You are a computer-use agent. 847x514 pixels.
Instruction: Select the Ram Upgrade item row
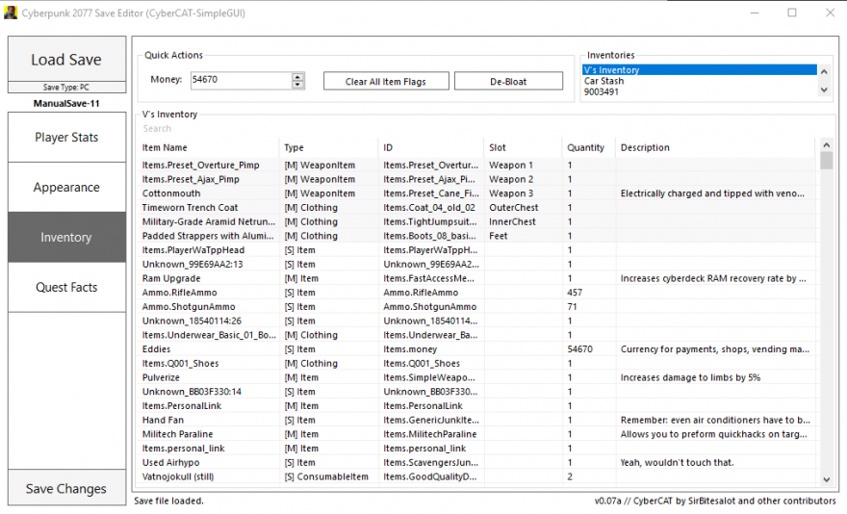[x=478, y=278]
